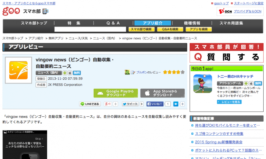
Task: Click breadcrumb 無料アプリ
Action: (56, 38)
